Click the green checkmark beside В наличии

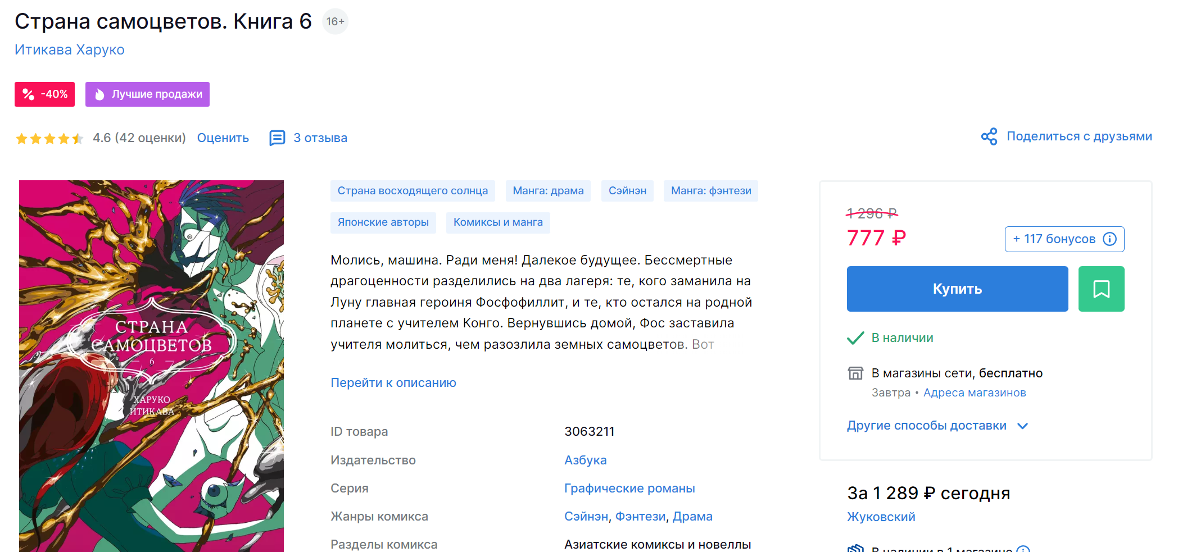[855, 338]
